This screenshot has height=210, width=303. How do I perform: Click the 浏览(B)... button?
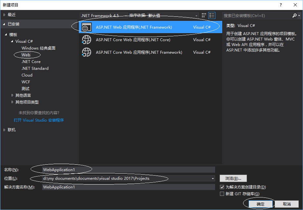233,178
